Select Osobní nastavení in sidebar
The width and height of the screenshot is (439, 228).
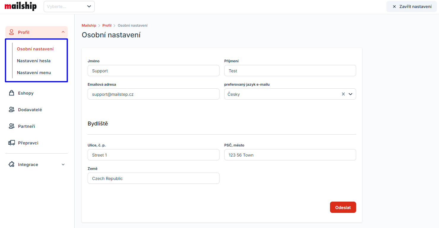coord(35,49)
